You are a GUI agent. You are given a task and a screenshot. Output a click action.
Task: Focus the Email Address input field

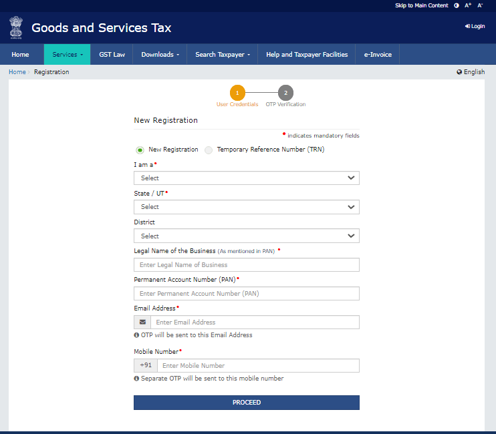point(255,322)
